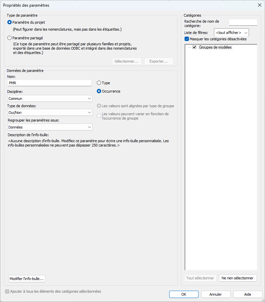Choose the Type radio option
The image size is (265, 302).
tap(99, 83)
